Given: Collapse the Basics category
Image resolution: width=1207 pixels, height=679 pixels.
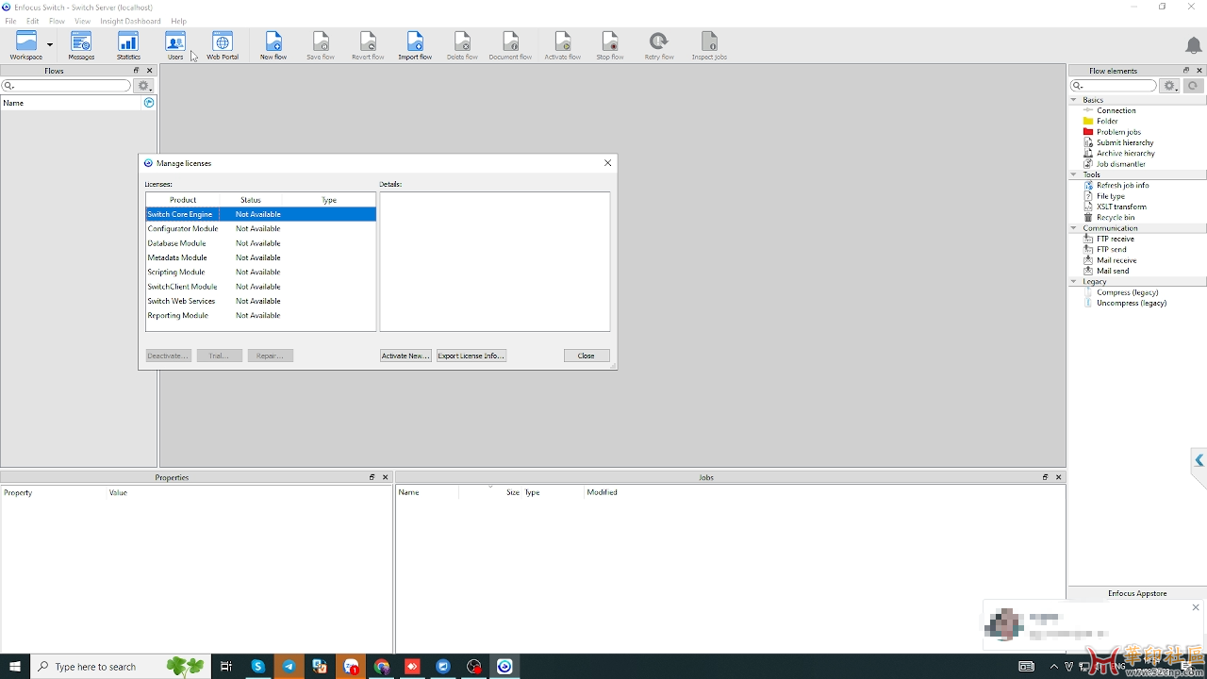Looking at the screenshot, I should click(x=1074, y=100).
